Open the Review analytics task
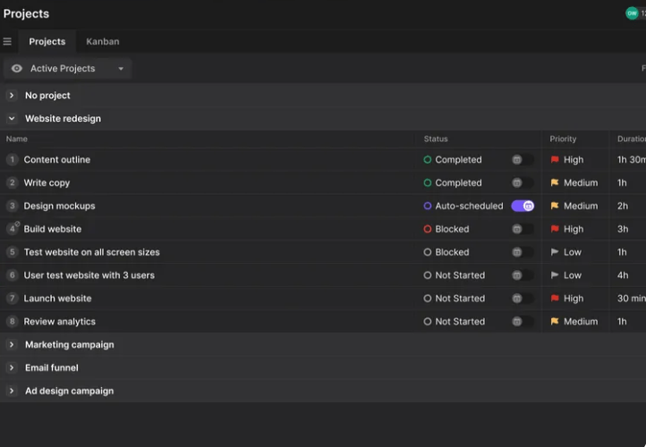This screenshot has height=447, width=646. (x=59, y=322)
